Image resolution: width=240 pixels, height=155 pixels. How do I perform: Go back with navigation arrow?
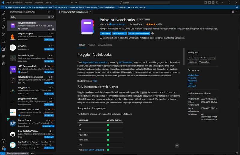coord(72,3)
